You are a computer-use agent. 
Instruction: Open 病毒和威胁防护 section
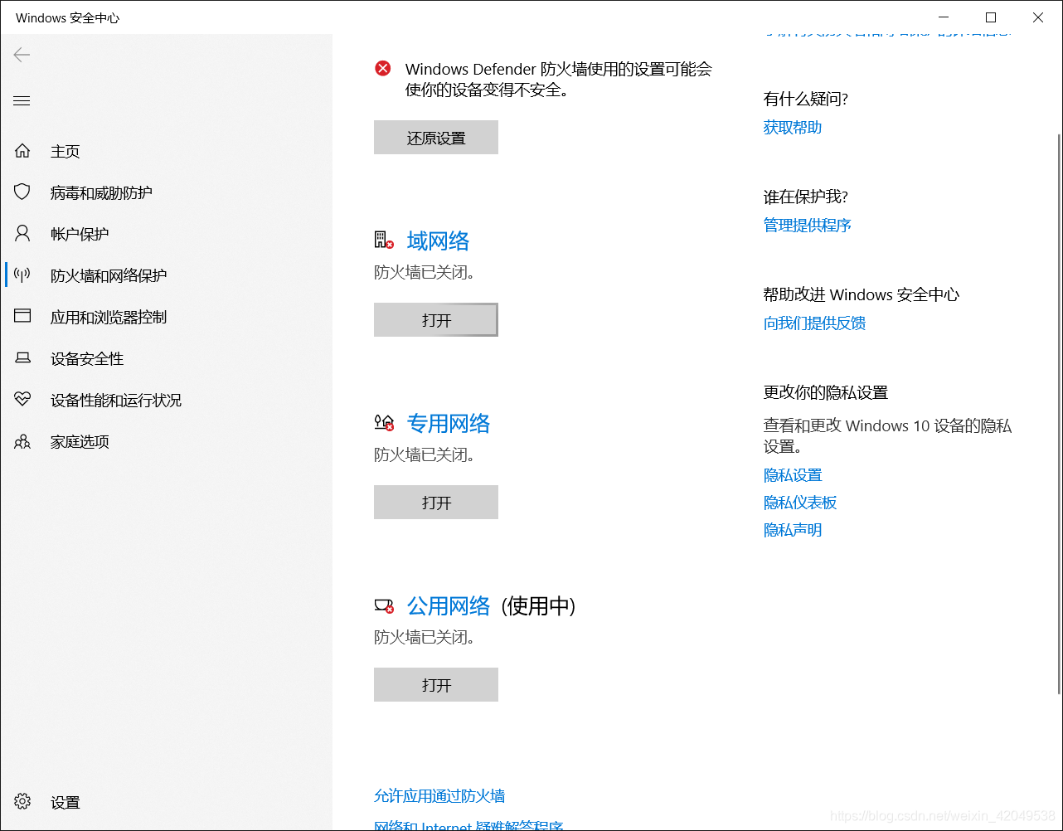101,192
